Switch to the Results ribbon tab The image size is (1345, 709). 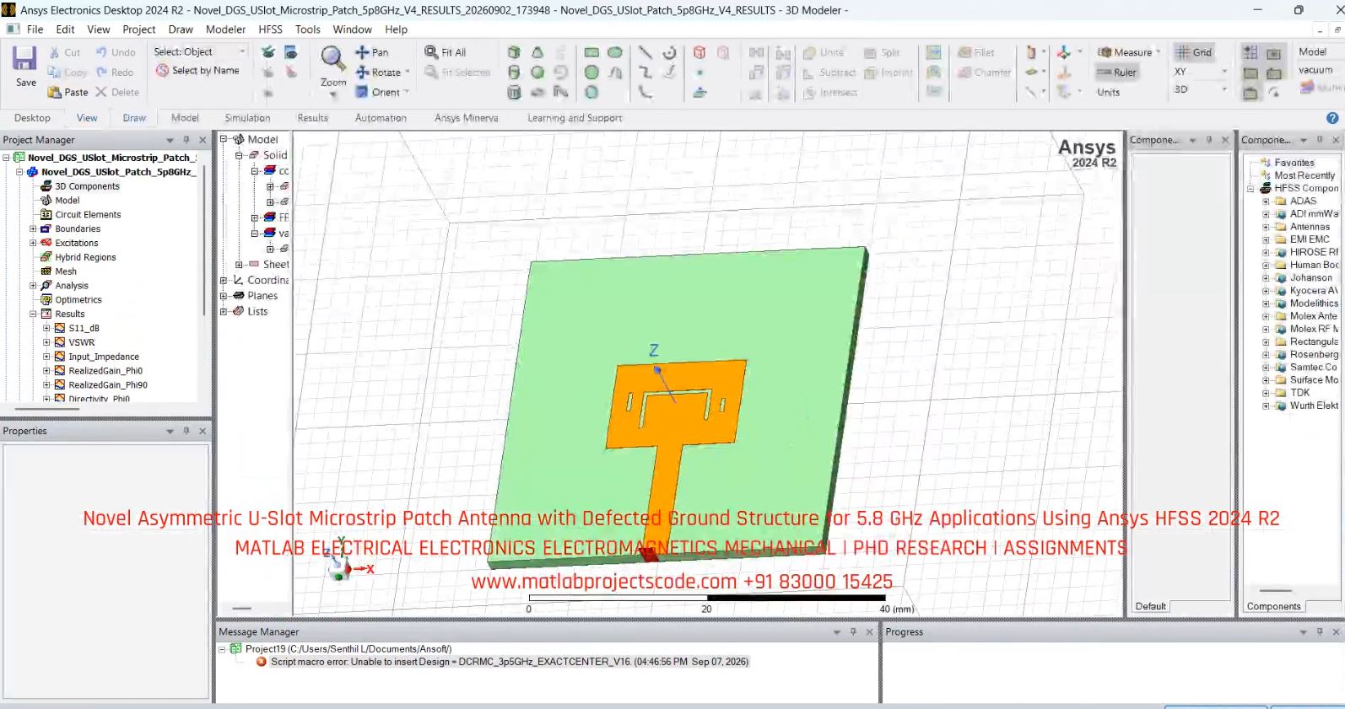point(312,118)
